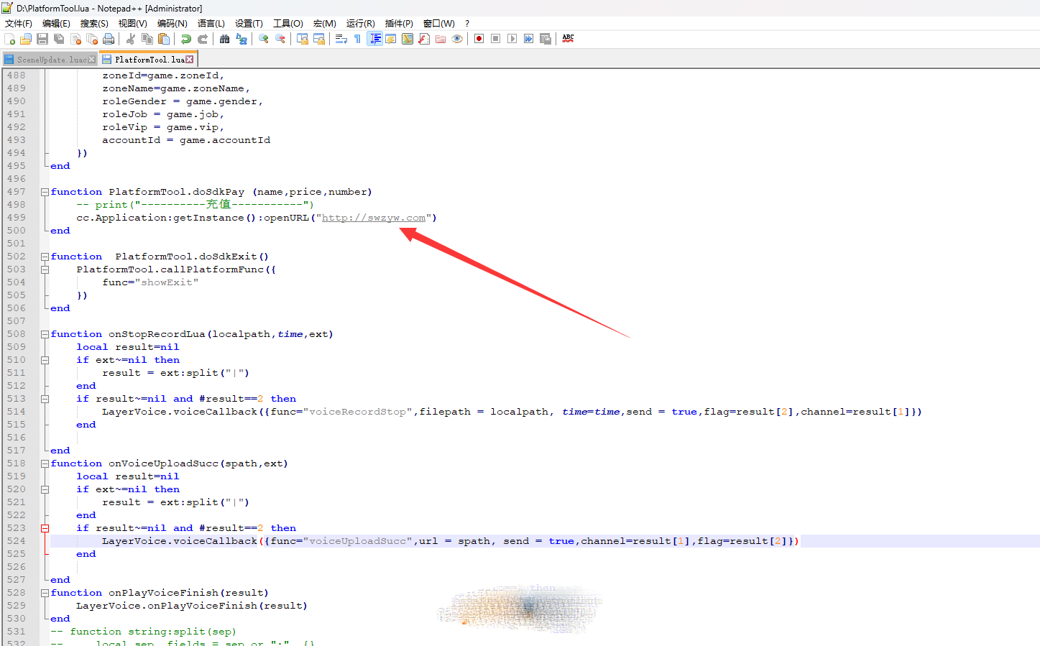This screenshot has height=646, width=1040.
Task: Click the ABC spell check icon
Action: 568,39
